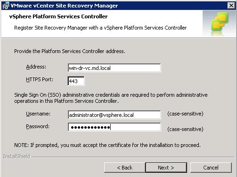Image resolution: width=237 pixels, height=177 pixels.
Task: Click the HTTPS Port field showing 443
Action: pyautogui.click(x=76, y=81)
